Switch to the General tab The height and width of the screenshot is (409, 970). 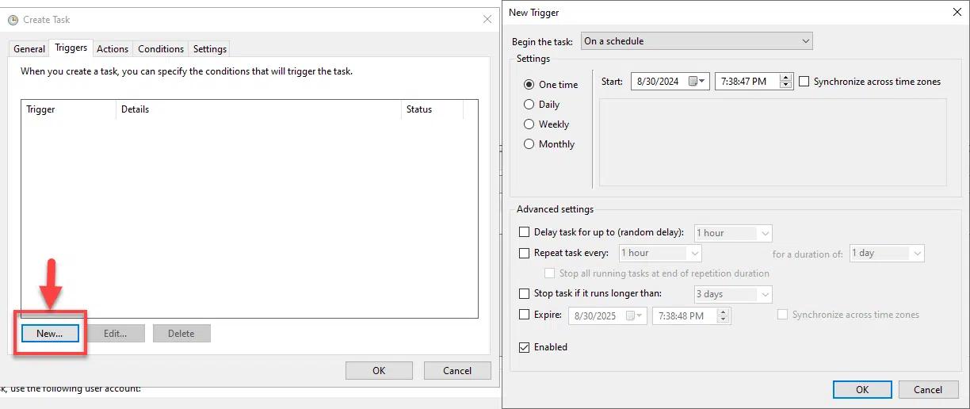[29, 49]
